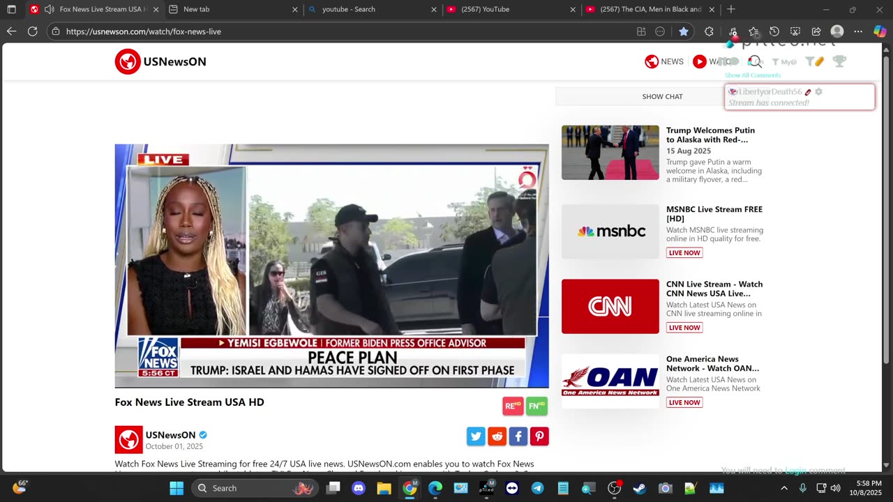Open the CNN Live Stream title link
This screenshot has width=893, height=502.
click(x=714, y=289)
